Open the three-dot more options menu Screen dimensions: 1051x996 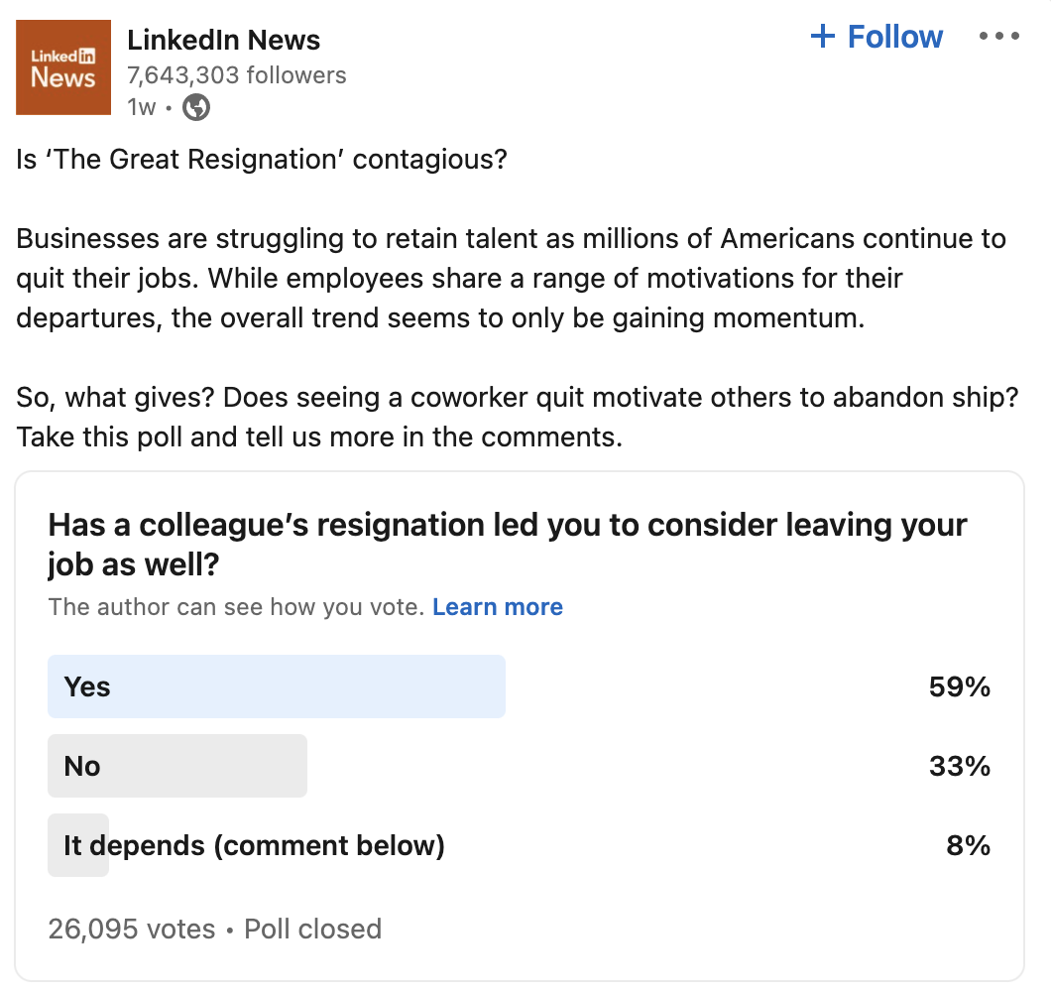click(x=998, y=37)
